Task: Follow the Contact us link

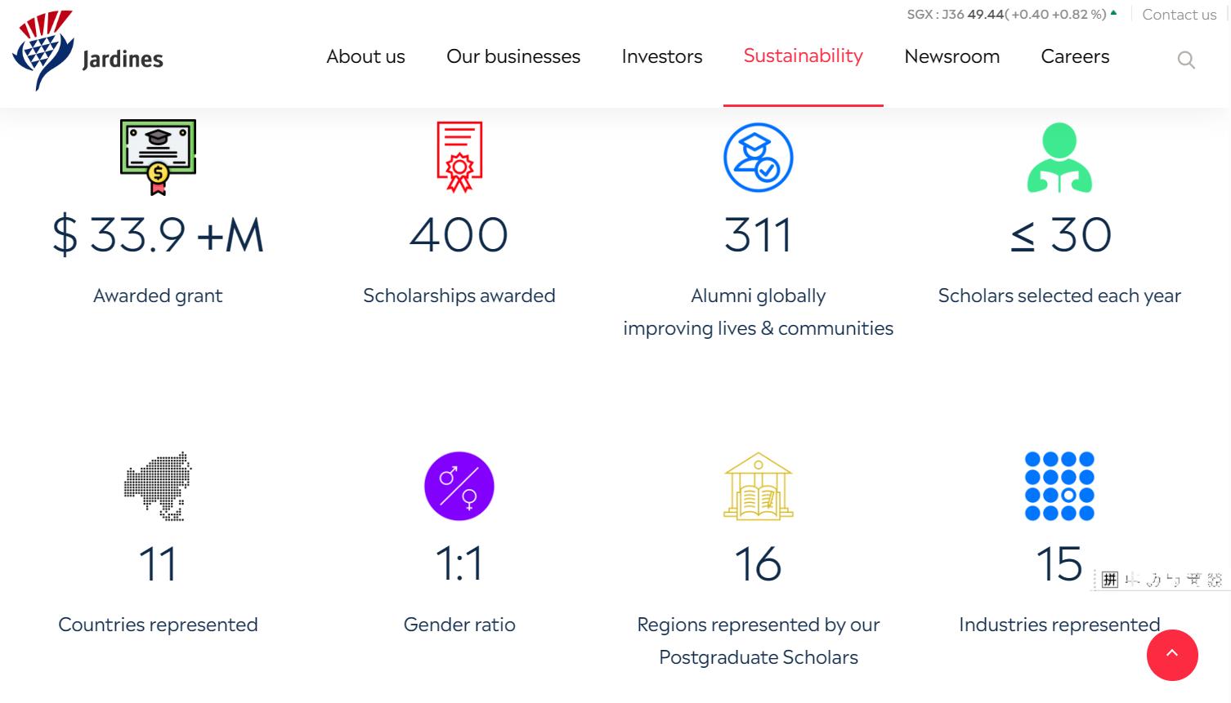Action: 1179,15
